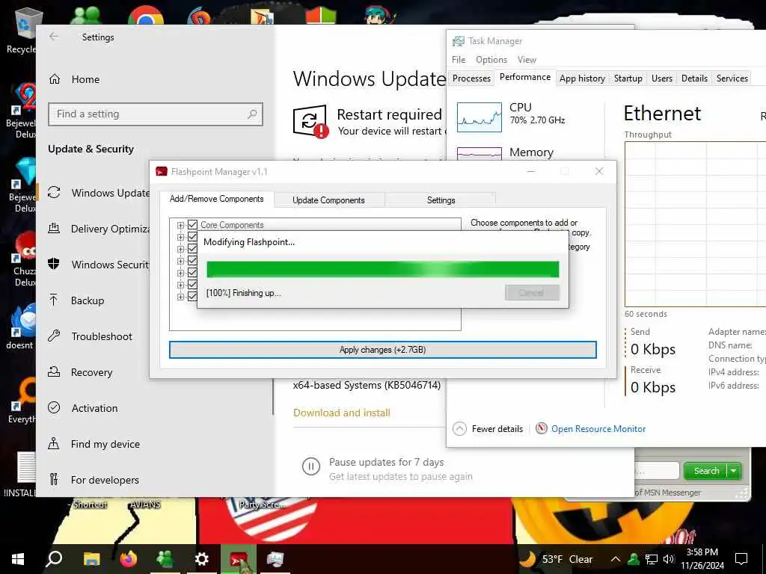Click the green Search button
Image resolution: width=766 pixels, height=574 pixels.
pos(706,471)
